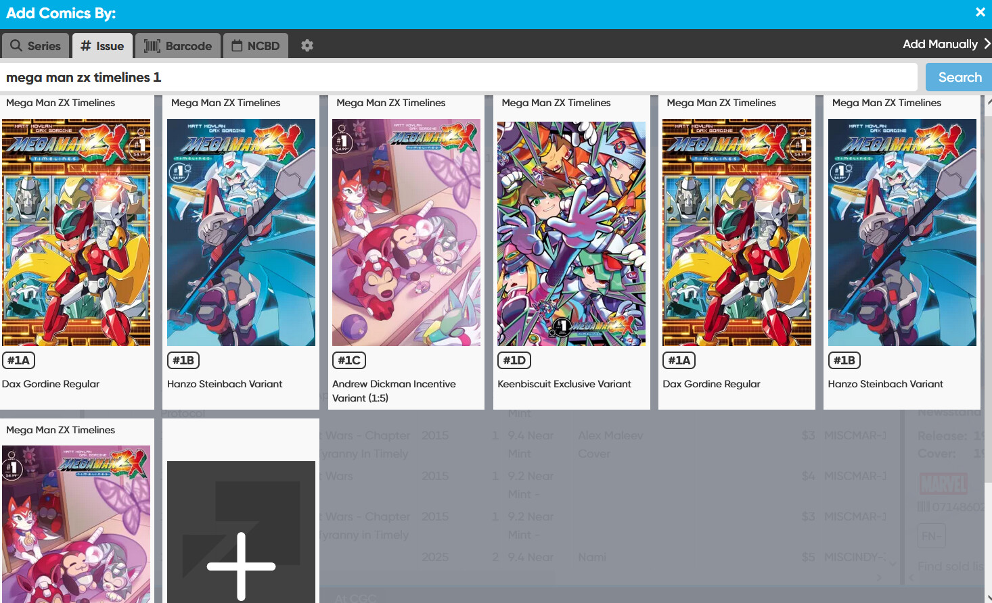Click the Keenbiscuit Exclusive Variant label
The image size is (992, 603).
[x=564, y=384]
